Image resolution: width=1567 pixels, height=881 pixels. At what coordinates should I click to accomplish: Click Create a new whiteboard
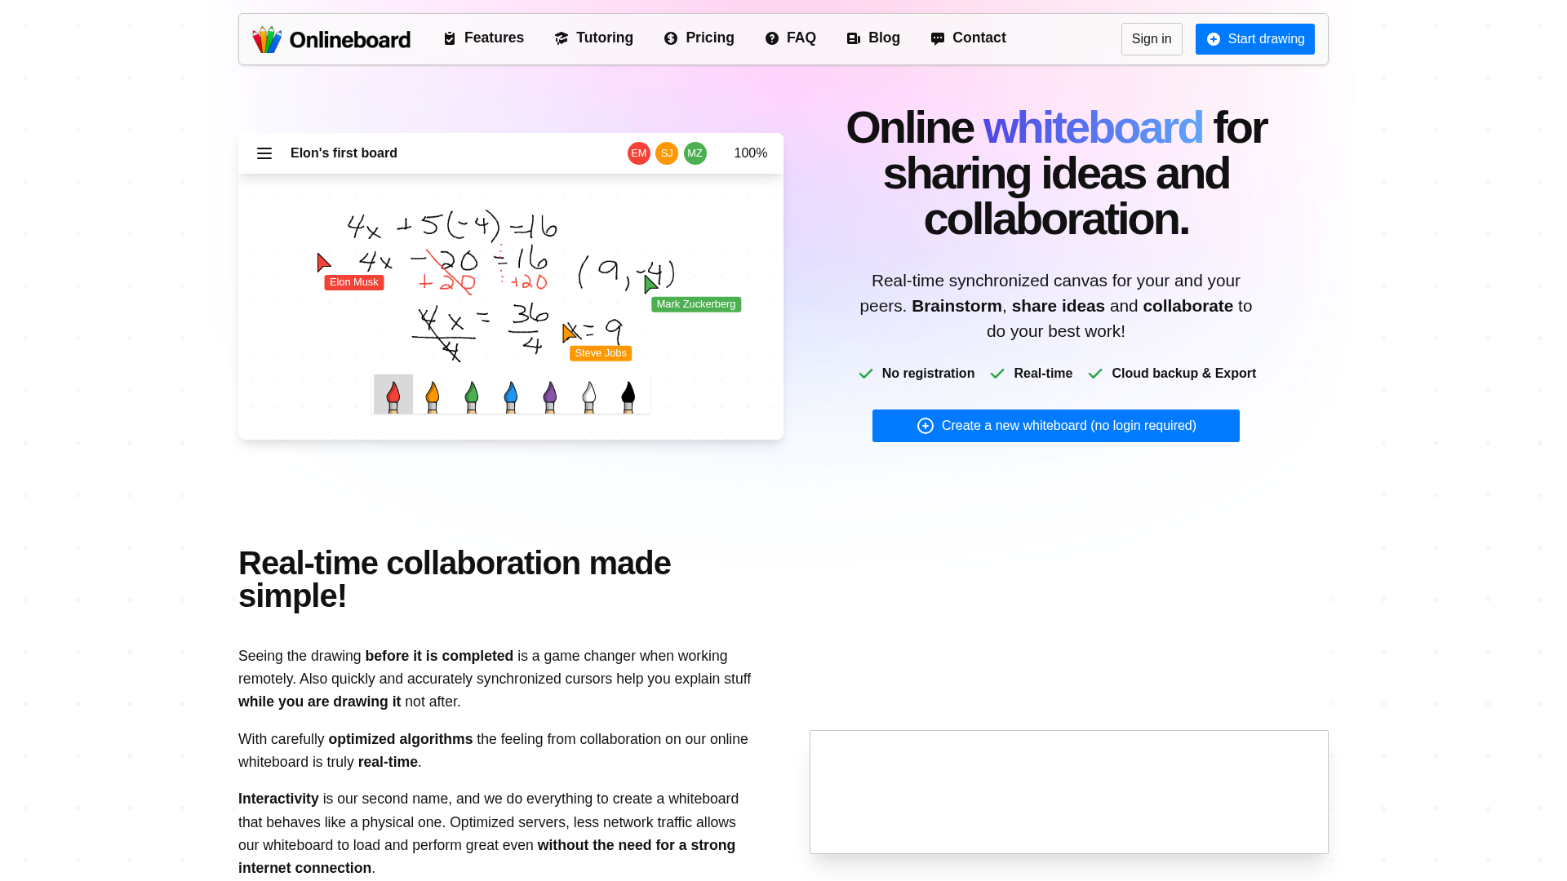1055,425
